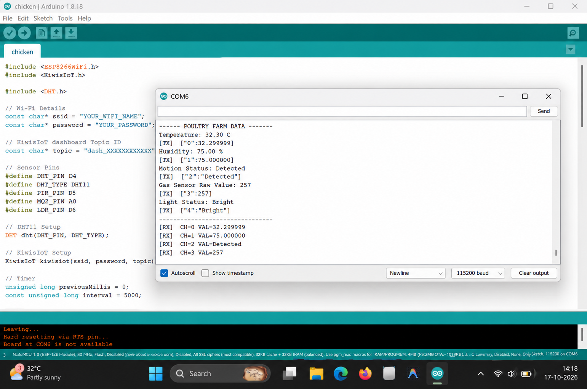The height and width of the screenshot is (389, 587).
Task: Open the weather widget showing 32°C
Action: 35,373
